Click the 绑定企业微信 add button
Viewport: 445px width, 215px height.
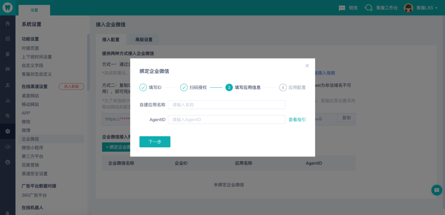pos(117,147)
